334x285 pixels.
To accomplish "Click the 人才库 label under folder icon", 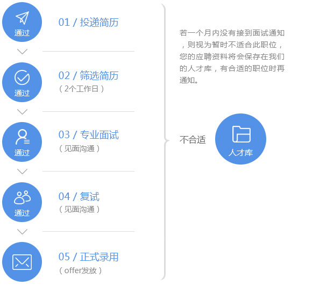I will pyautogui.click(x=240, y=153).
